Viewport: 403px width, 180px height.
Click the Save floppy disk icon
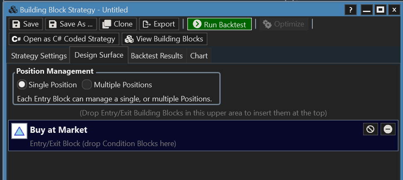(16, 24)
